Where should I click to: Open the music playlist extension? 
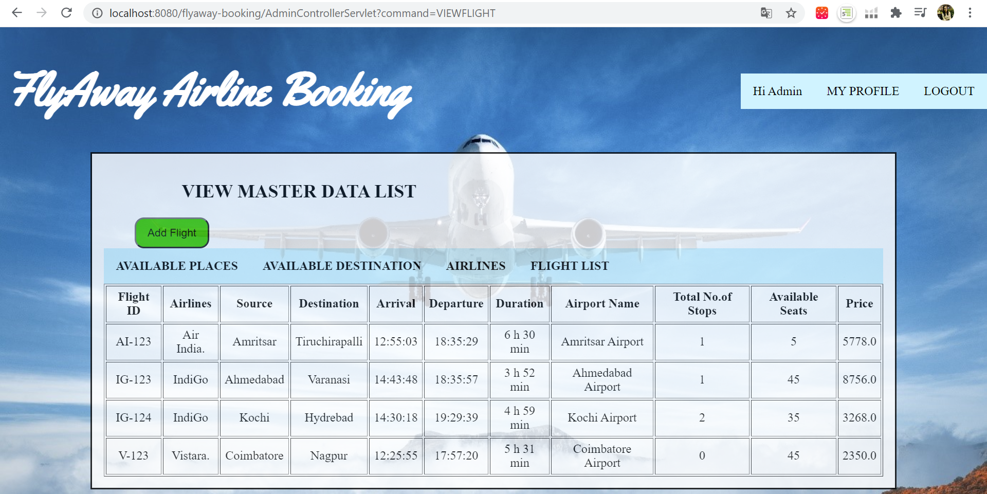(x=920, y=13)
